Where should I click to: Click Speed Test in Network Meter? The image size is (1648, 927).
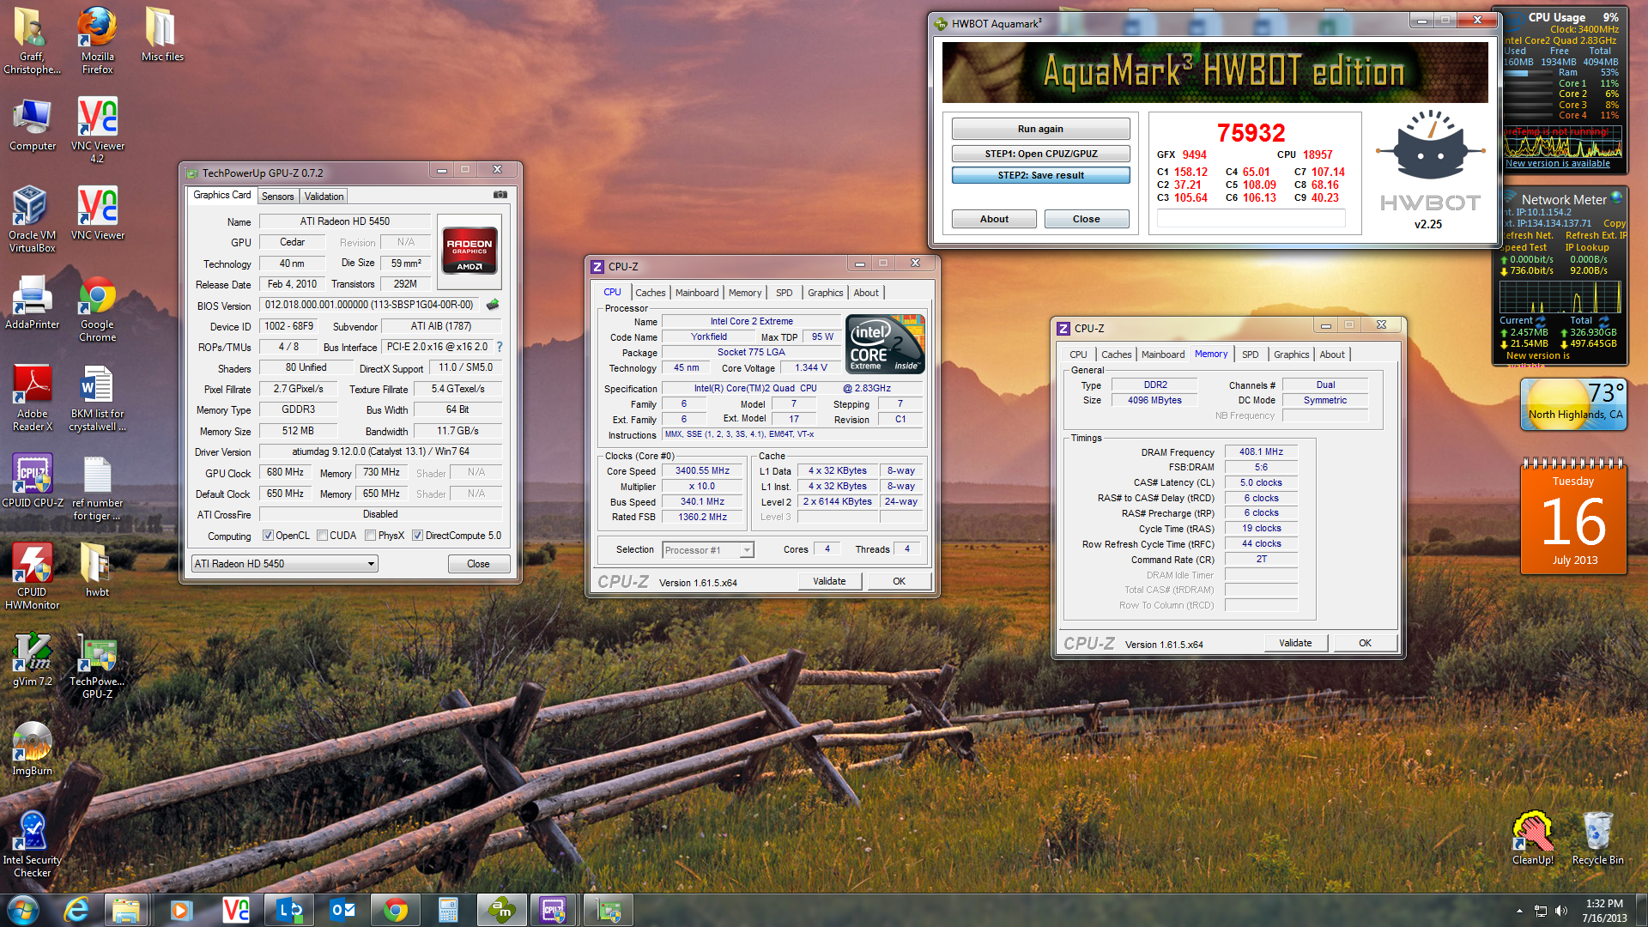click(1524, 247)
